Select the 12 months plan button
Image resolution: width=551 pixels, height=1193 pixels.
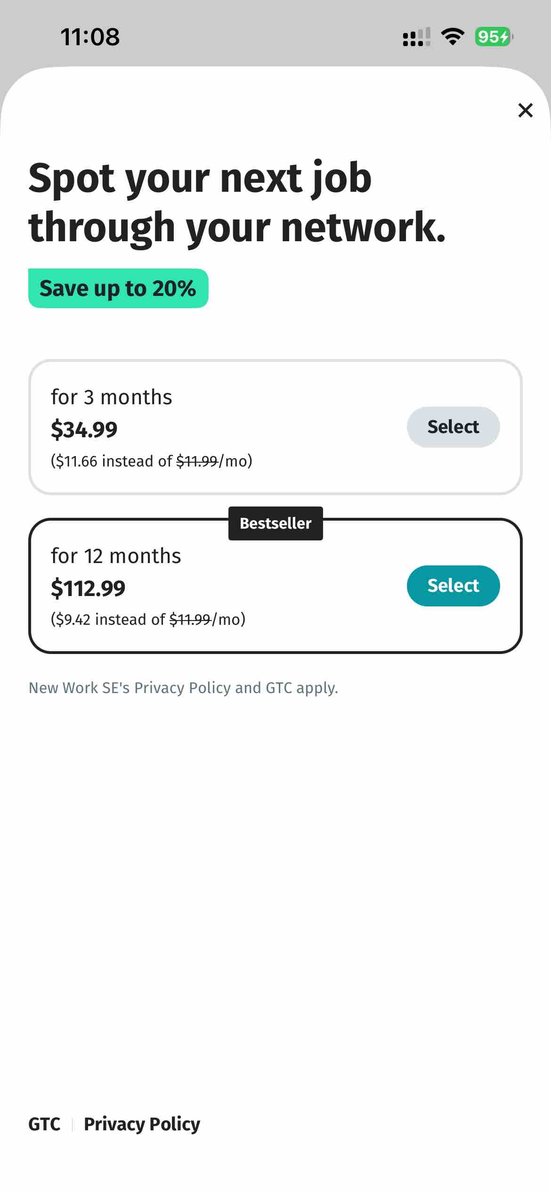point(453,586)
